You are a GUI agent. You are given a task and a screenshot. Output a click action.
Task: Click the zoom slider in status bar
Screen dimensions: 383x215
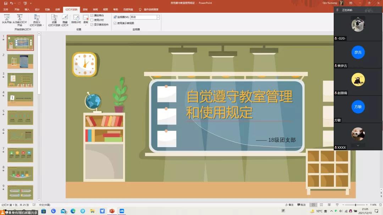point(355,205)
